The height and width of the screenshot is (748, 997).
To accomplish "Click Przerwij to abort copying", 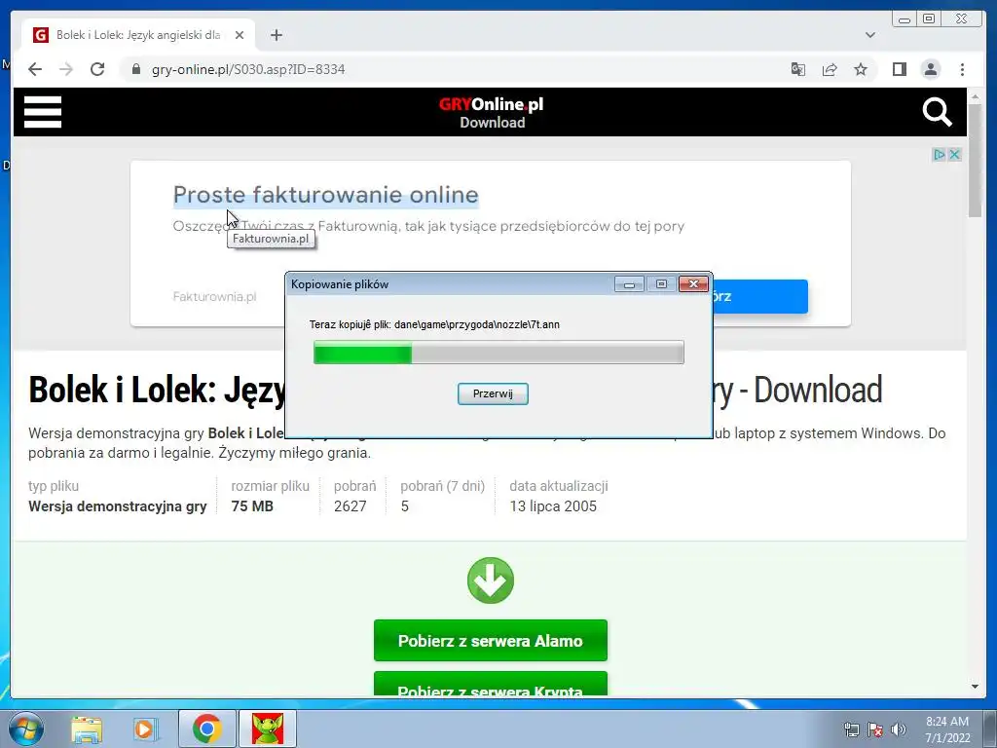I will pos(493,393).
